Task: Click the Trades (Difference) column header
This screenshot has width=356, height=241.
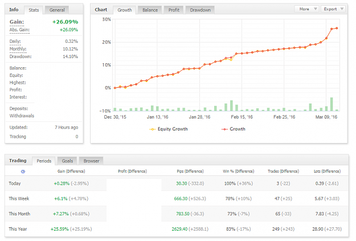Action: point(283,171)
